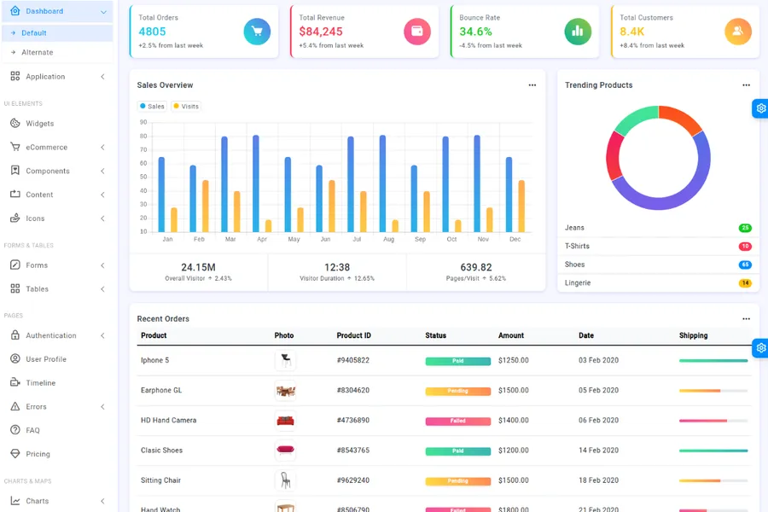
Task: Click the FAQ question mark icon
Action: (x=15, y=430)
